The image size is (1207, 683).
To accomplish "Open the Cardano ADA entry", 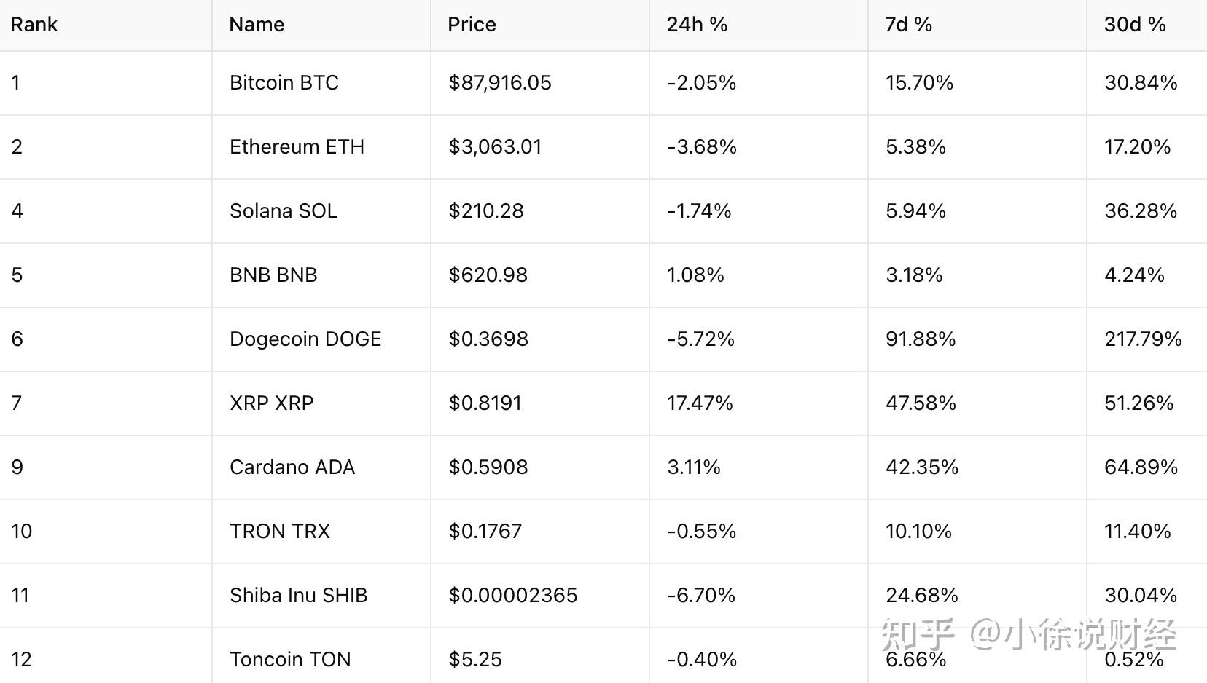I will click(x=292, y=467).
